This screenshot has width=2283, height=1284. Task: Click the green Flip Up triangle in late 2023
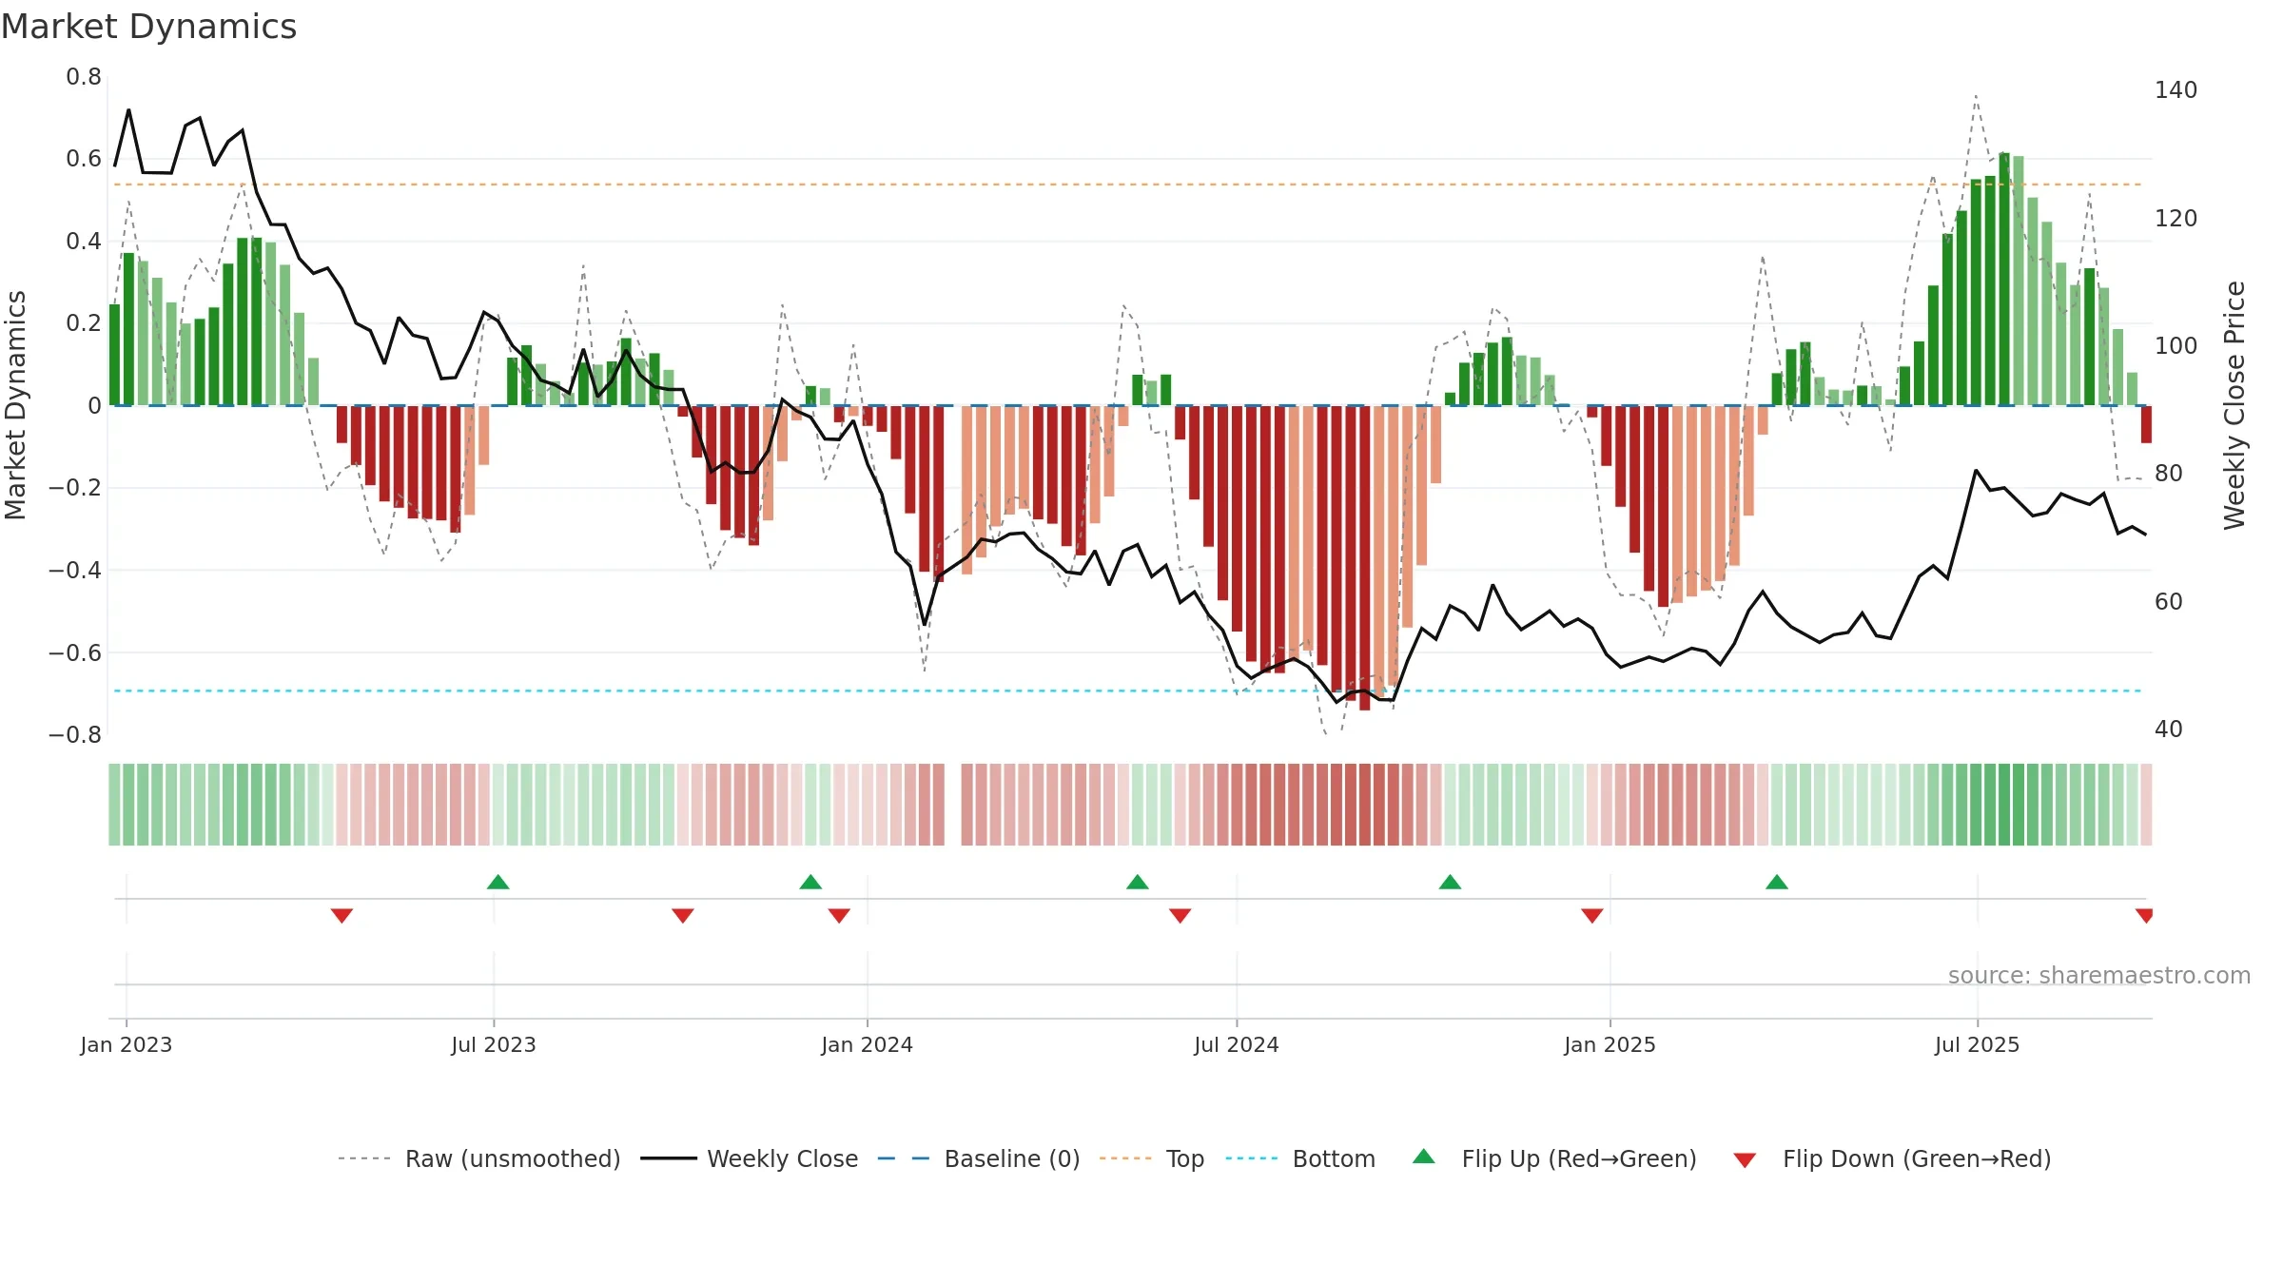[810, 882]
